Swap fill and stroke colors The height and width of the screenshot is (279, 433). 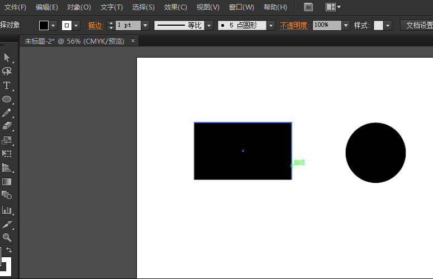pos(9,250)
